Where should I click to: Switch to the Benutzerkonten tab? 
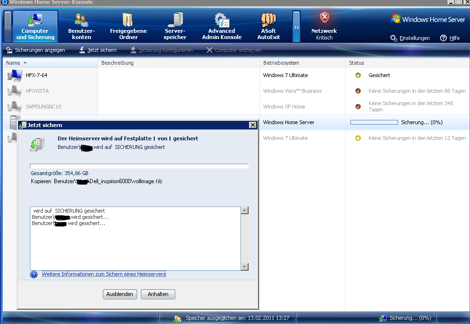tap(81, 26)
